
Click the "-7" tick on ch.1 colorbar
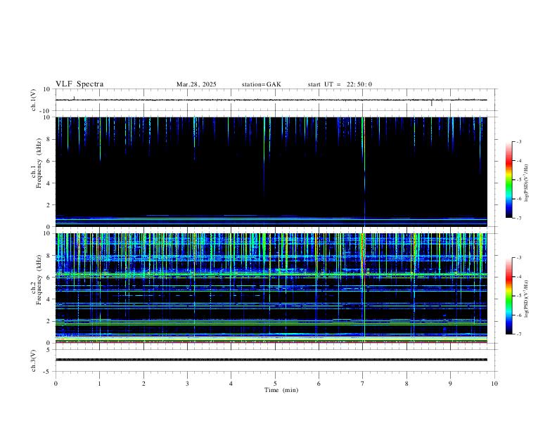[x=518, y=219]
